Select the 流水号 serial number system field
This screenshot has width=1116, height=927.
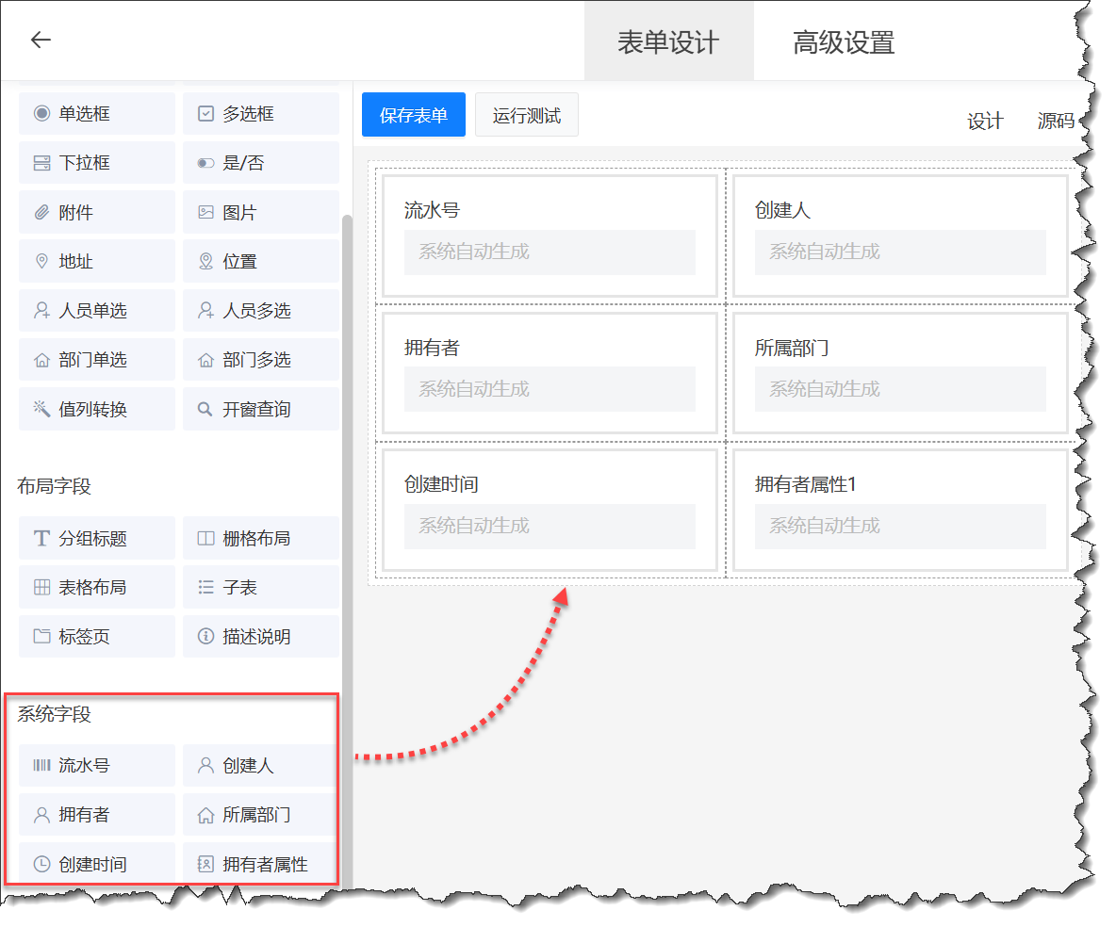click(x=96, y=765)
